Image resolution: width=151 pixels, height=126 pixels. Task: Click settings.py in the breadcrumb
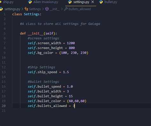(12, 9)
